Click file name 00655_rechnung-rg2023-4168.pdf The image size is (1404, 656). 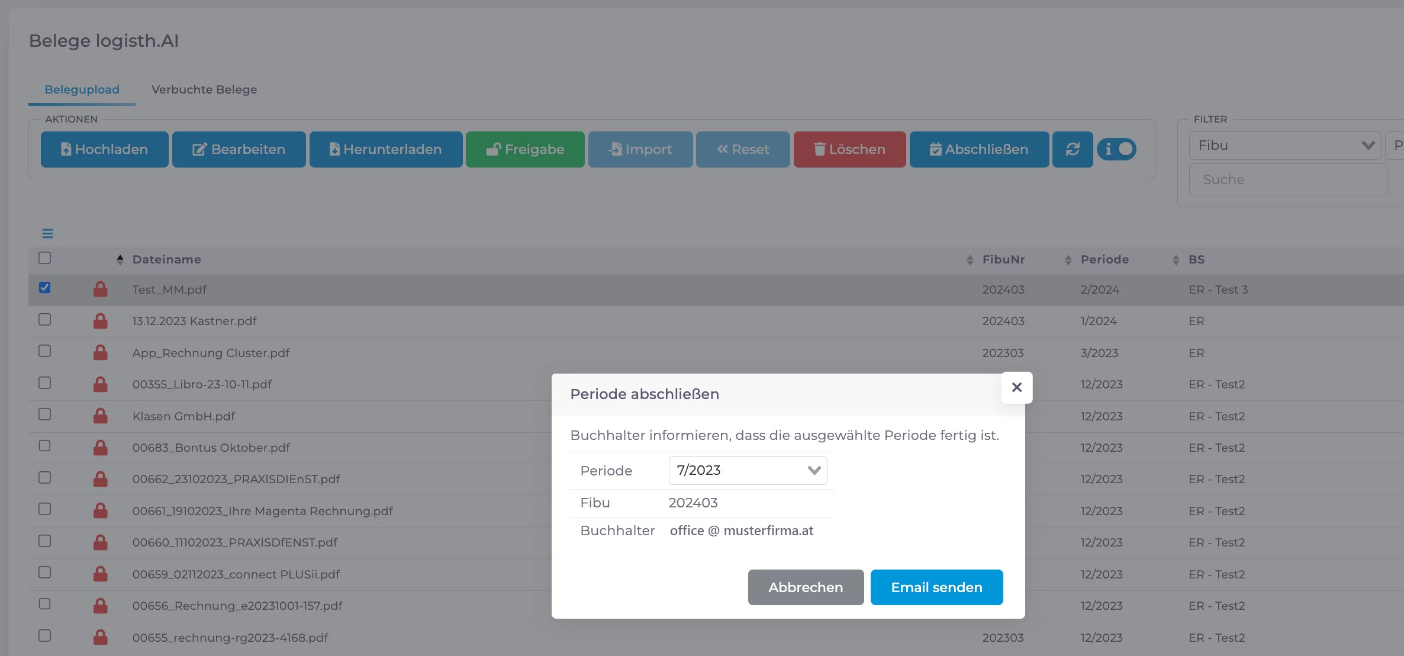tap(230, 638)
